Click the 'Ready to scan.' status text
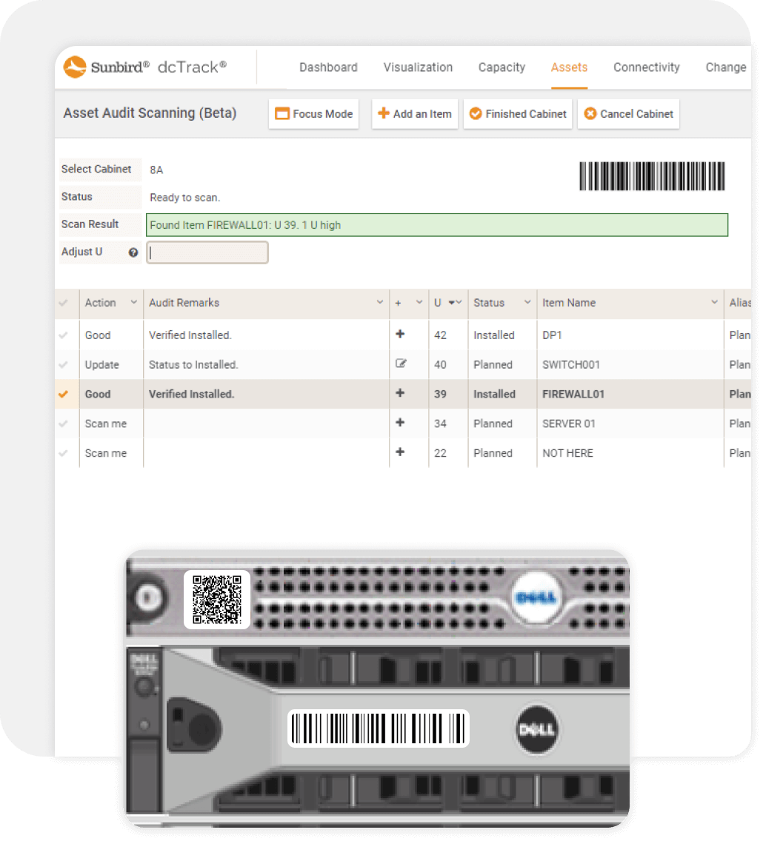 pyautogui.click(x=184, y=198)
